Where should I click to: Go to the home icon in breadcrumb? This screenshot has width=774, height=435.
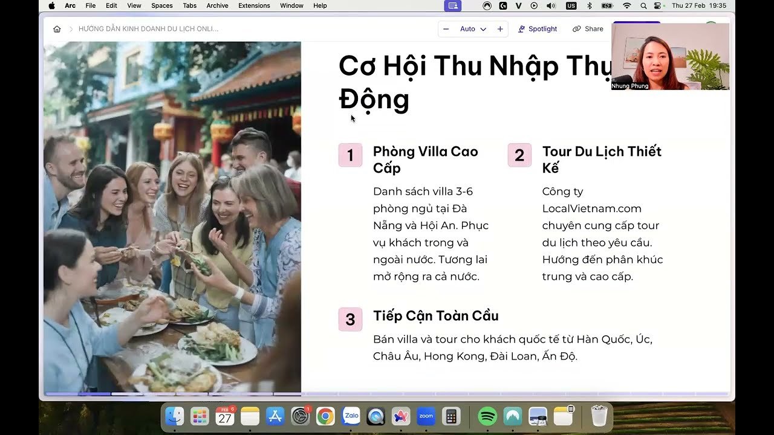(x=57, y=29)
